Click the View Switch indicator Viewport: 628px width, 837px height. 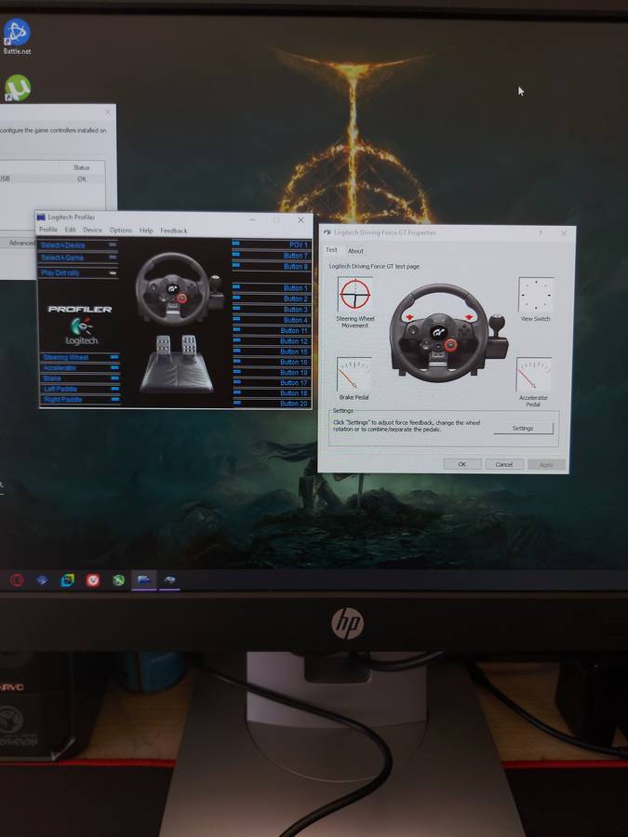tap(535, 295)
